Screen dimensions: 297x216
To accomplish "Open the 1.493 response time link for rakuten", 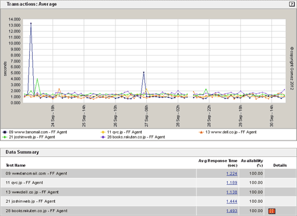I will pos(232,211).
